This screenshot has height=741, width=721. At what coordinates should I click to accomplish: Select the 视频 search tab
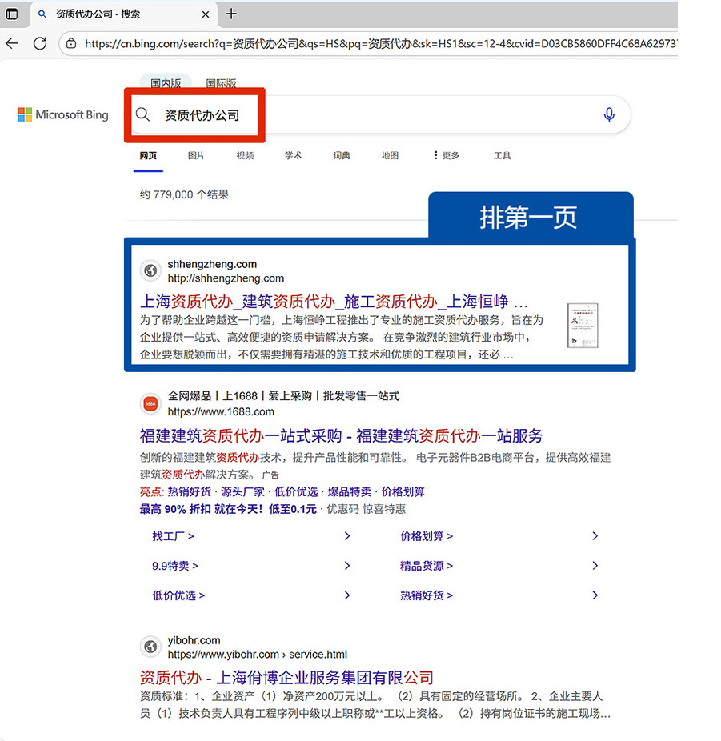coord(245,155)
